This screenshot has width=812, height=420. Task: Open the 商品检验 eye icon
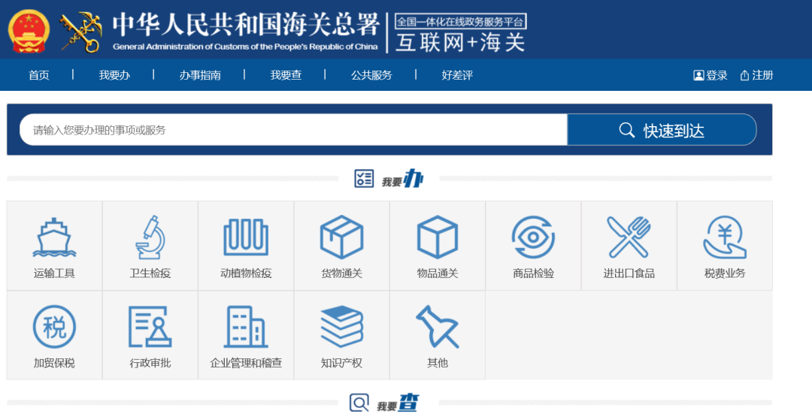(533, 237)
